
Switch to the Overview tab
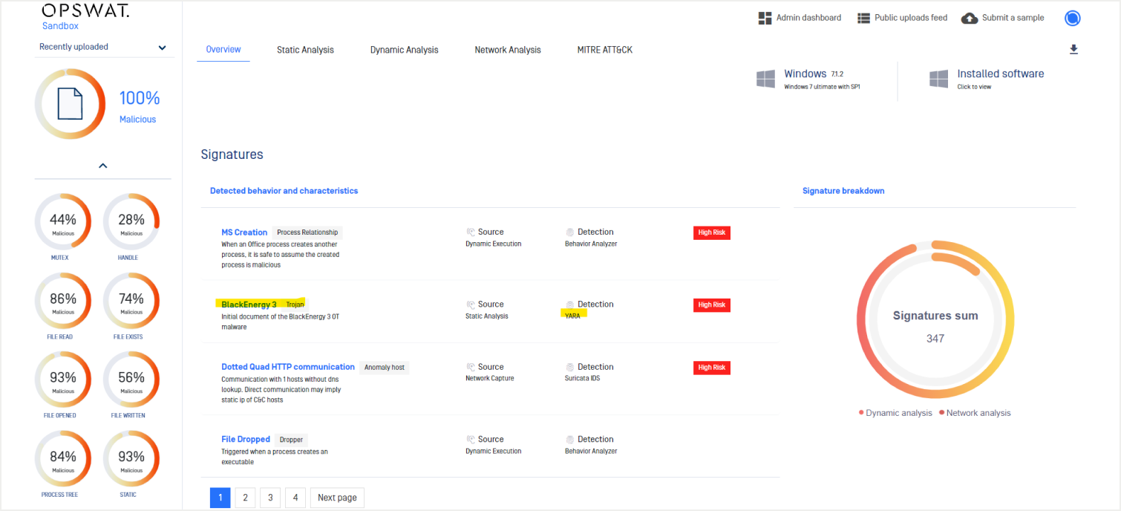tap(223, 50)
